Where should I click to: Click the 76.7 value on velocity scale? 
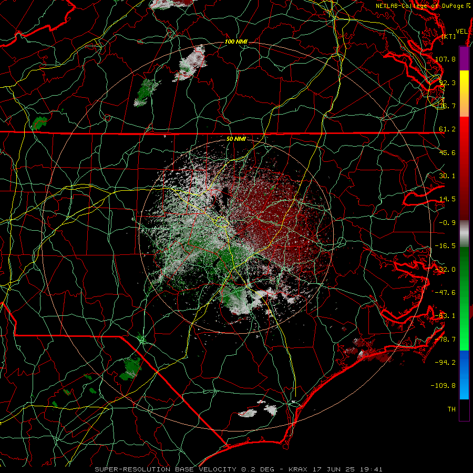(x=447, y=106)
